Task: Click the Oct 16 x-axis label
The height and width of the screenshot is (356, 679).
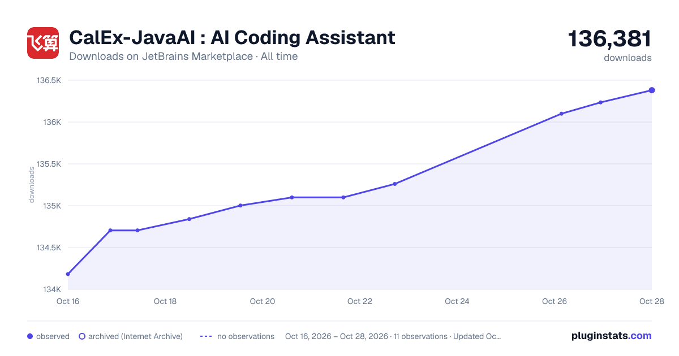Action: point(68,301)
